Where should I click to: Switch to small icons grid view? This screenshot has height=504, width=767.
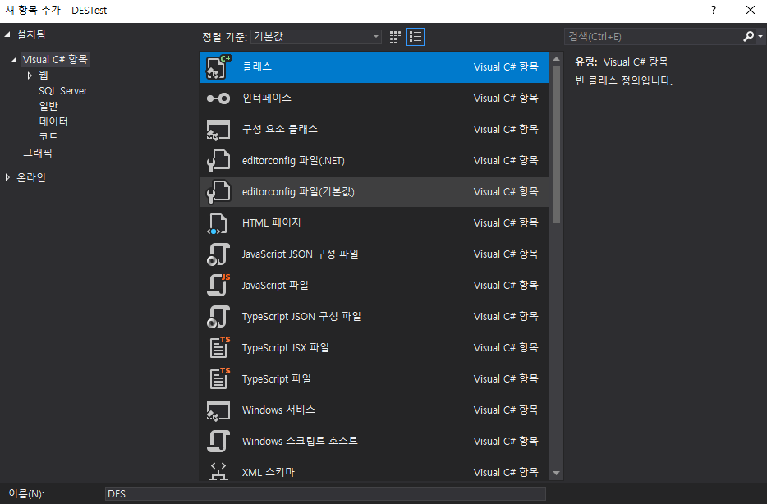pyautogui.click(x=395, y=37)
